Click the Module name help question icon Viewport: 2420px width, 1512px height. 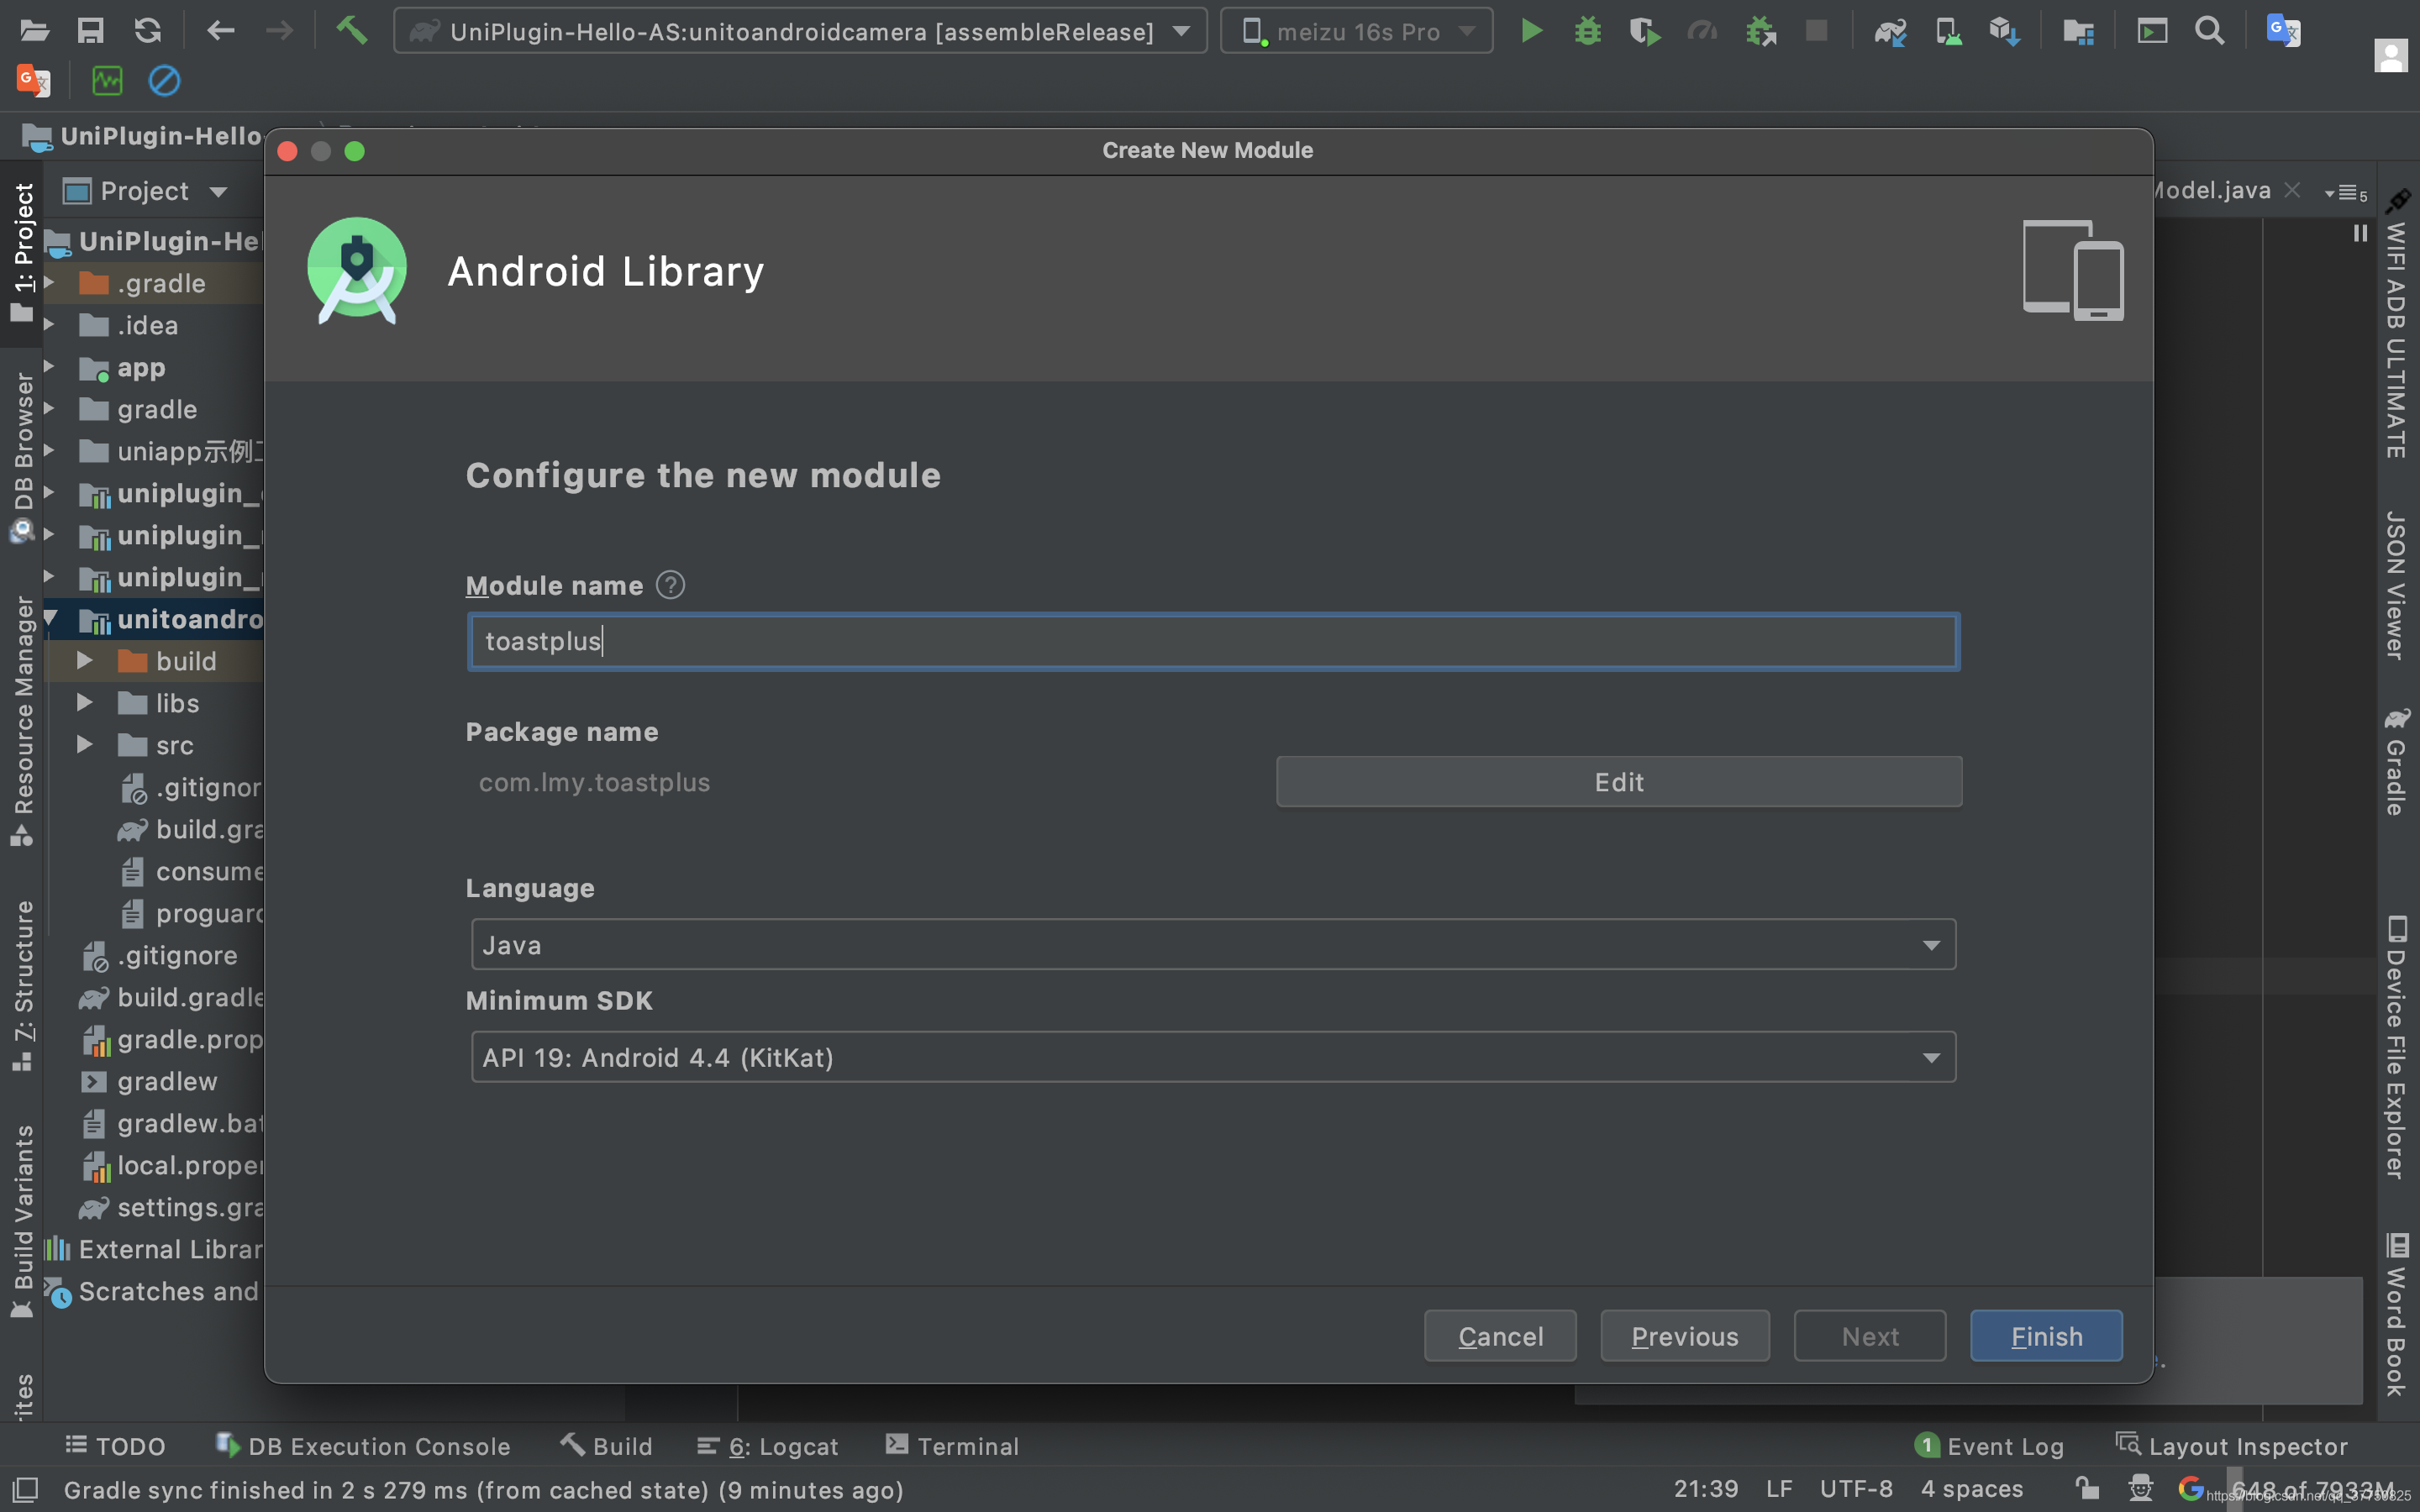click(670, 585)
